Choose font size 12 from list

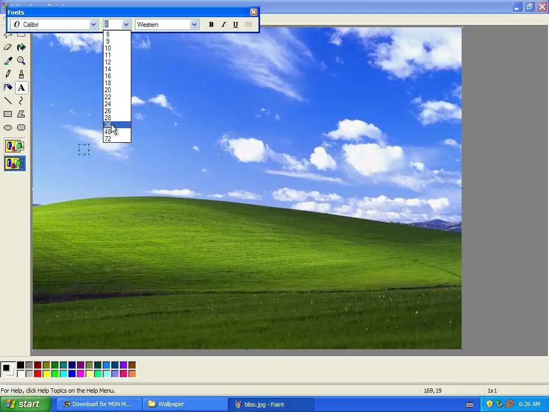(117, 62)
